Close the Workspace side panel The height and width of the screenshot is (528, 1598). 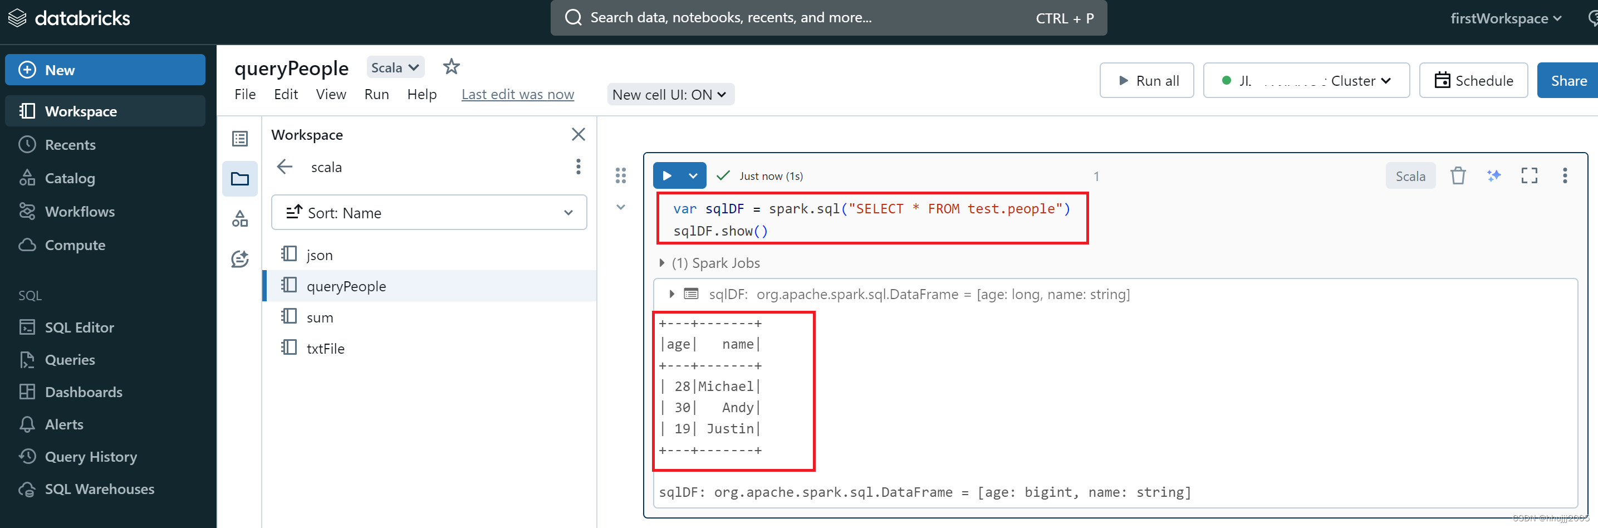[578, 134]
